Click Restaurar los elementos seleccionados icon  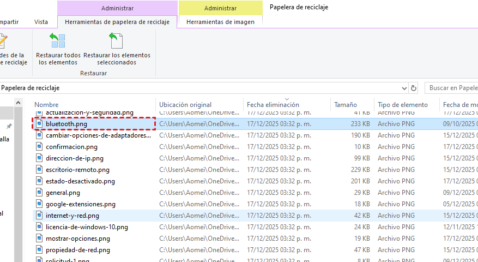(116, 41)
